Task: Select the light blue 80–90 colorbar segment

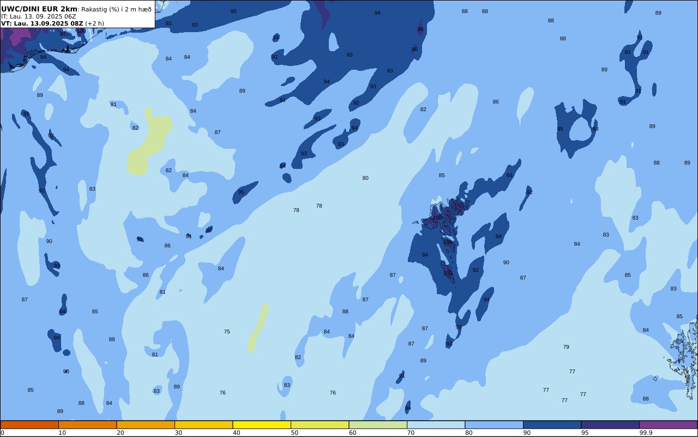Action: click(x=494, y=424)
